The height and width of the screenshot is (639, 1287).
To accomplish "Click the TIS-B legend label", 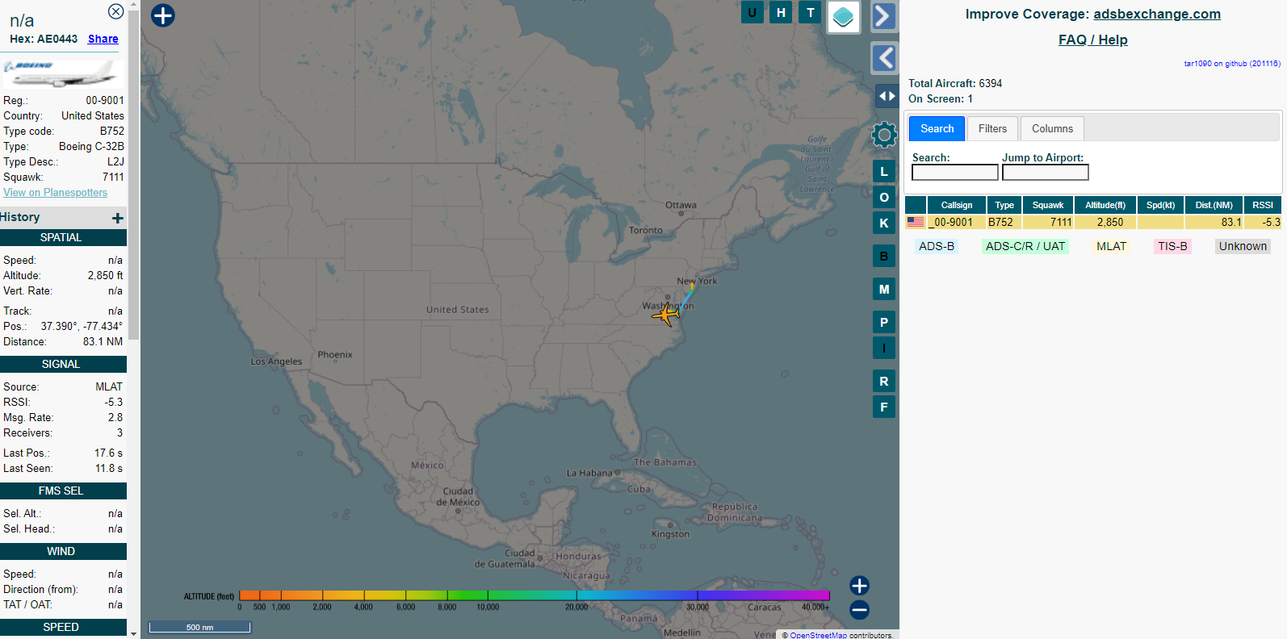I will [1172, 246].
